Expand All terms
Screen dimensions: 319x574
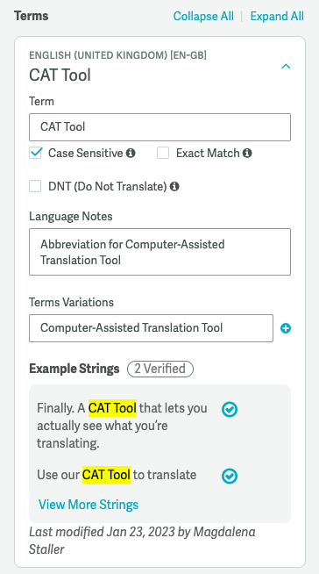(x=277, y=16)
